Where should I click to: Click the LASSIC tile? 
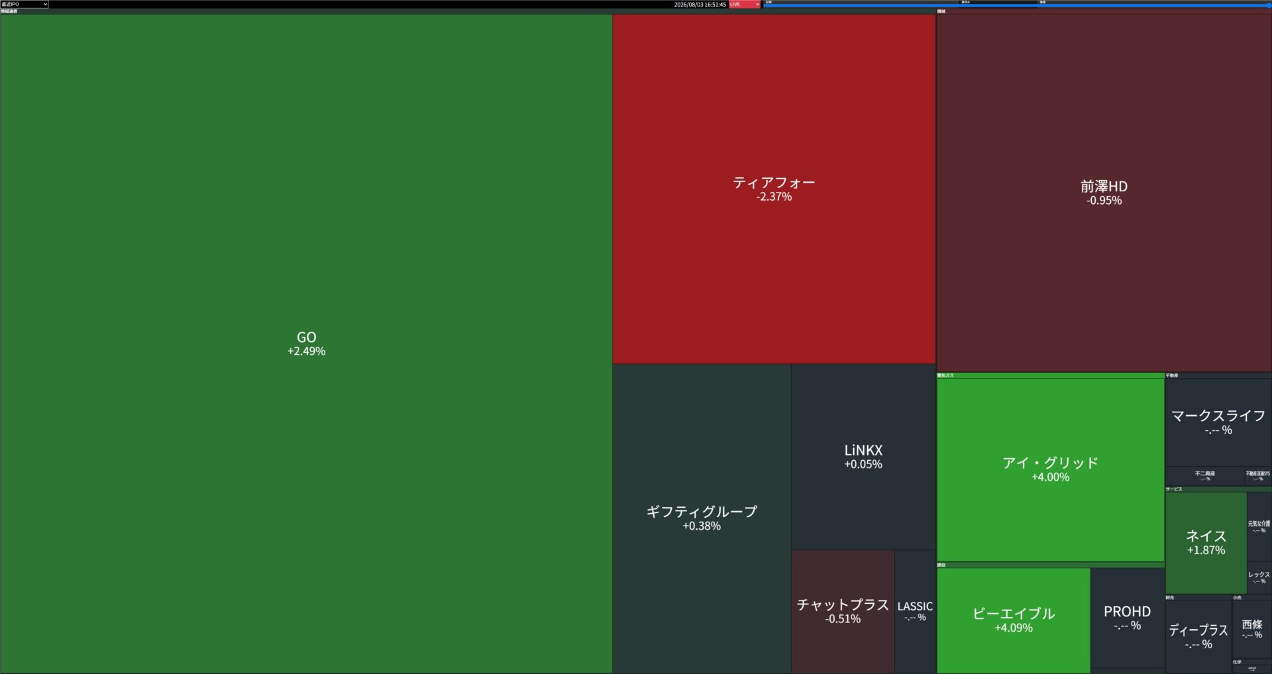915,611
